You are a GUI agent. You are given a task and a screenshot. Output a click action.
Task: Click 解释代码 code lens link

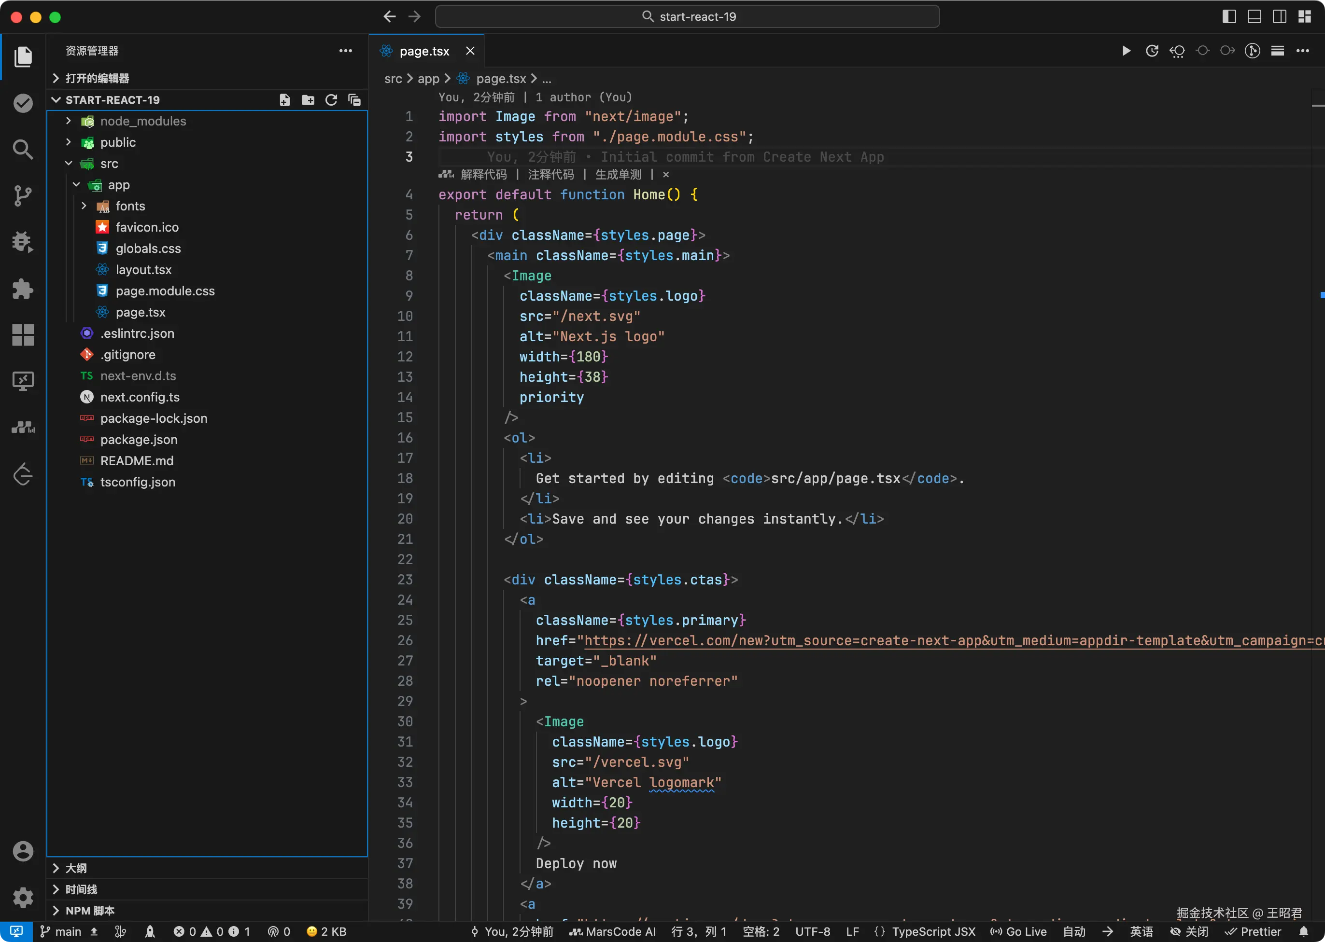[x=483, y=175]
